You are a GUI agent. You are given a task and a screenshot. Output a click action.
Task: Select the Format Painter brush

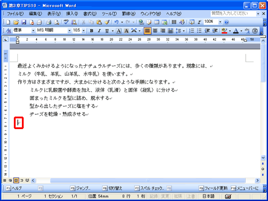pos(107,22)
